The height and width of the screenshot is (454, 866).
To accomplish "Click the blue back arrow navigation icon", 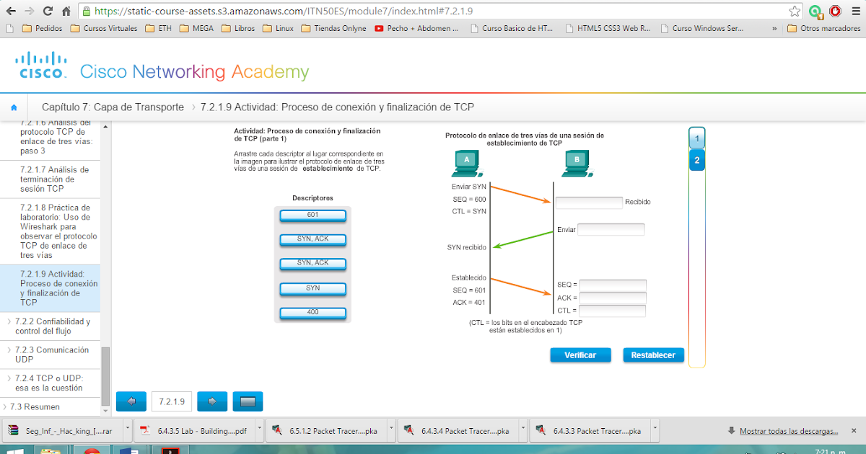I will point(131,401).
